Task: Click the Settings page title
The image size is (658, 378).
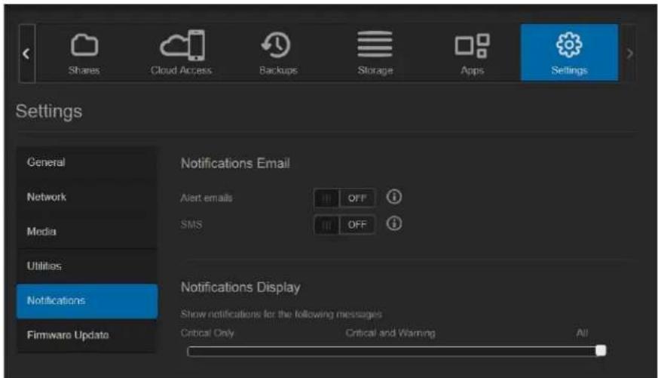Action: tap(49, 112)
